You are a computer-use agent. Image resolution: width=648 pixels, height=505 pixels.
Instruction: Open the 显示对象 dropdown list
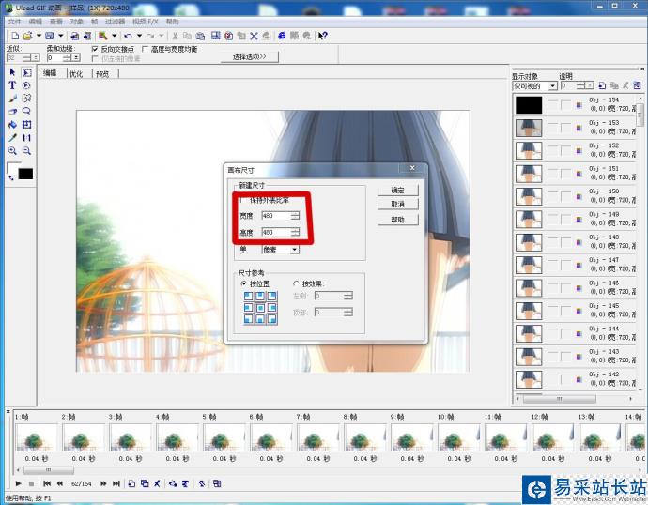[x=552, y=85]
